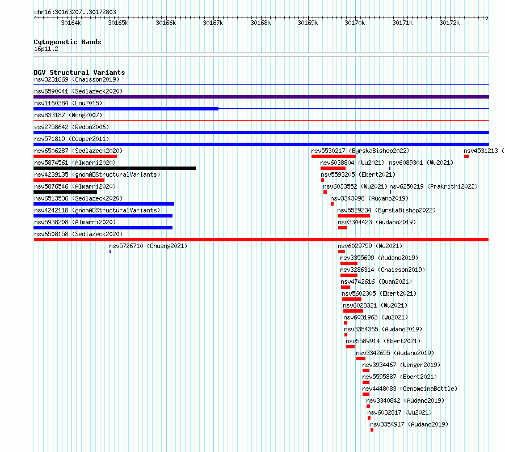Viewport: 505px width, 452px height.
Task: Open nsv6508158 (Sedlazeck2020) label
Action: 78,234
